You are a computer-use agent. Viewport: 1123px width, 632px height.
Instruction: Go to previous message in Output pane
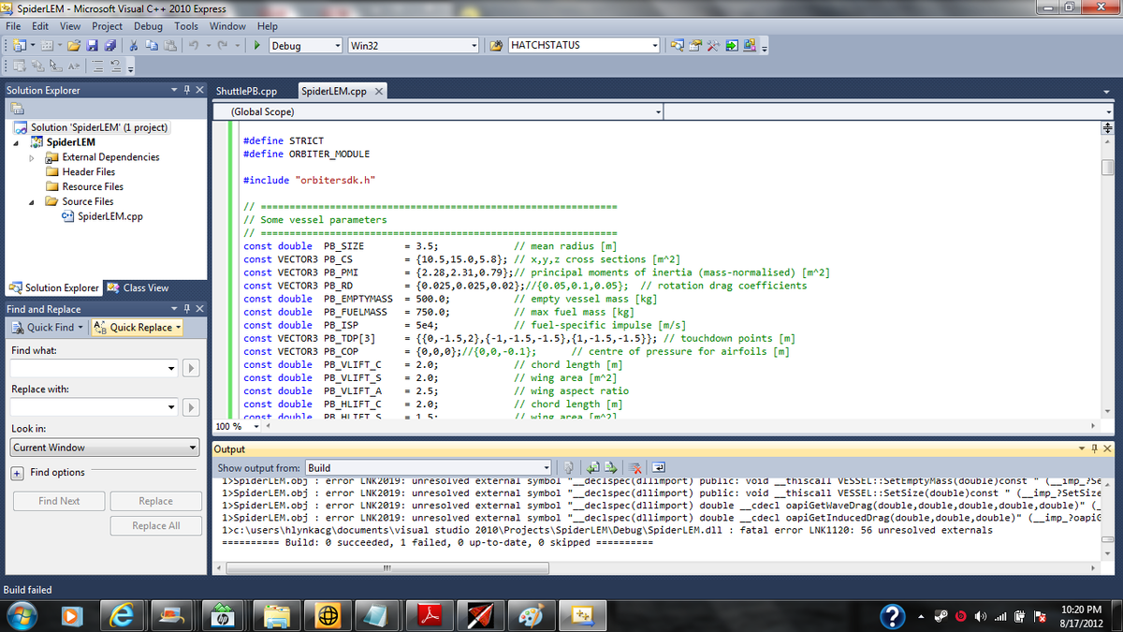click(x=593, y=467)
